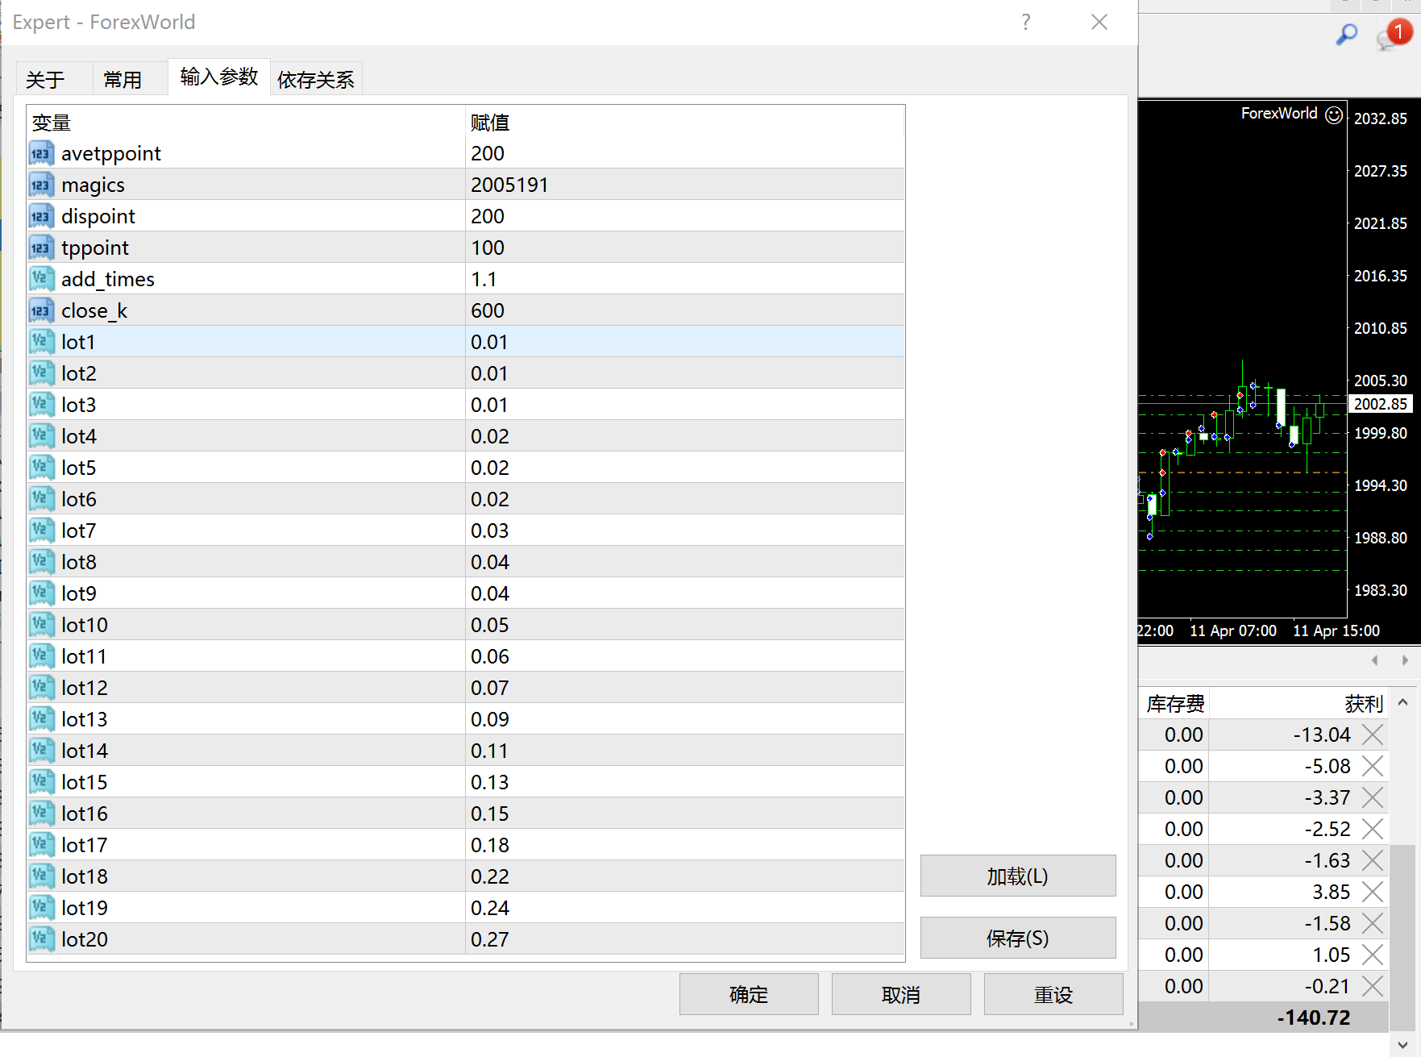Click the integer icon beside close_k
1421x1057 pixels.
[x=41, y=310]
